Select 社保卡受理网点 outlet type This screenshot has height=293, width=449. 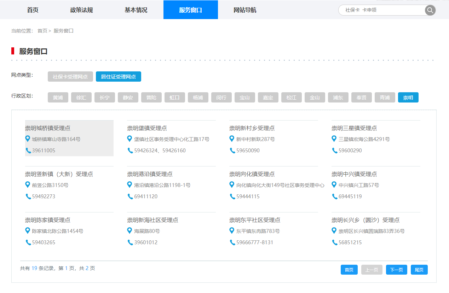[x=70, y=77]
